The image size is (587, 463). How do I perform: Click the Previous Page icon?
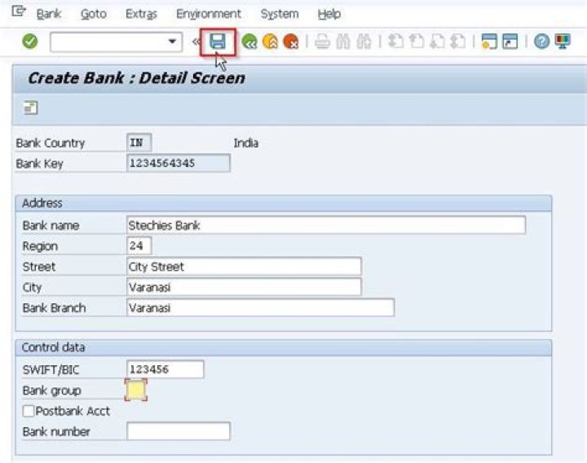click(x=417, y=42)
